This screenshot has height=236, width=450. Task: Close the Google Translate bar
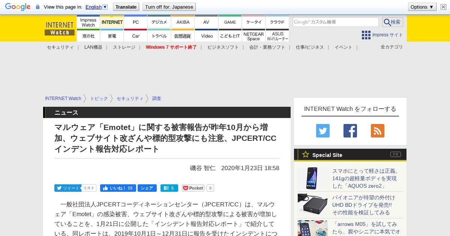pyautogui.click(x=443, y=7)
